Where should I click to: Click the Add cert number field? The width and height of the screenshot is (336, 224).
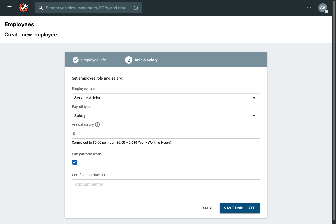(x=166, y=184)
